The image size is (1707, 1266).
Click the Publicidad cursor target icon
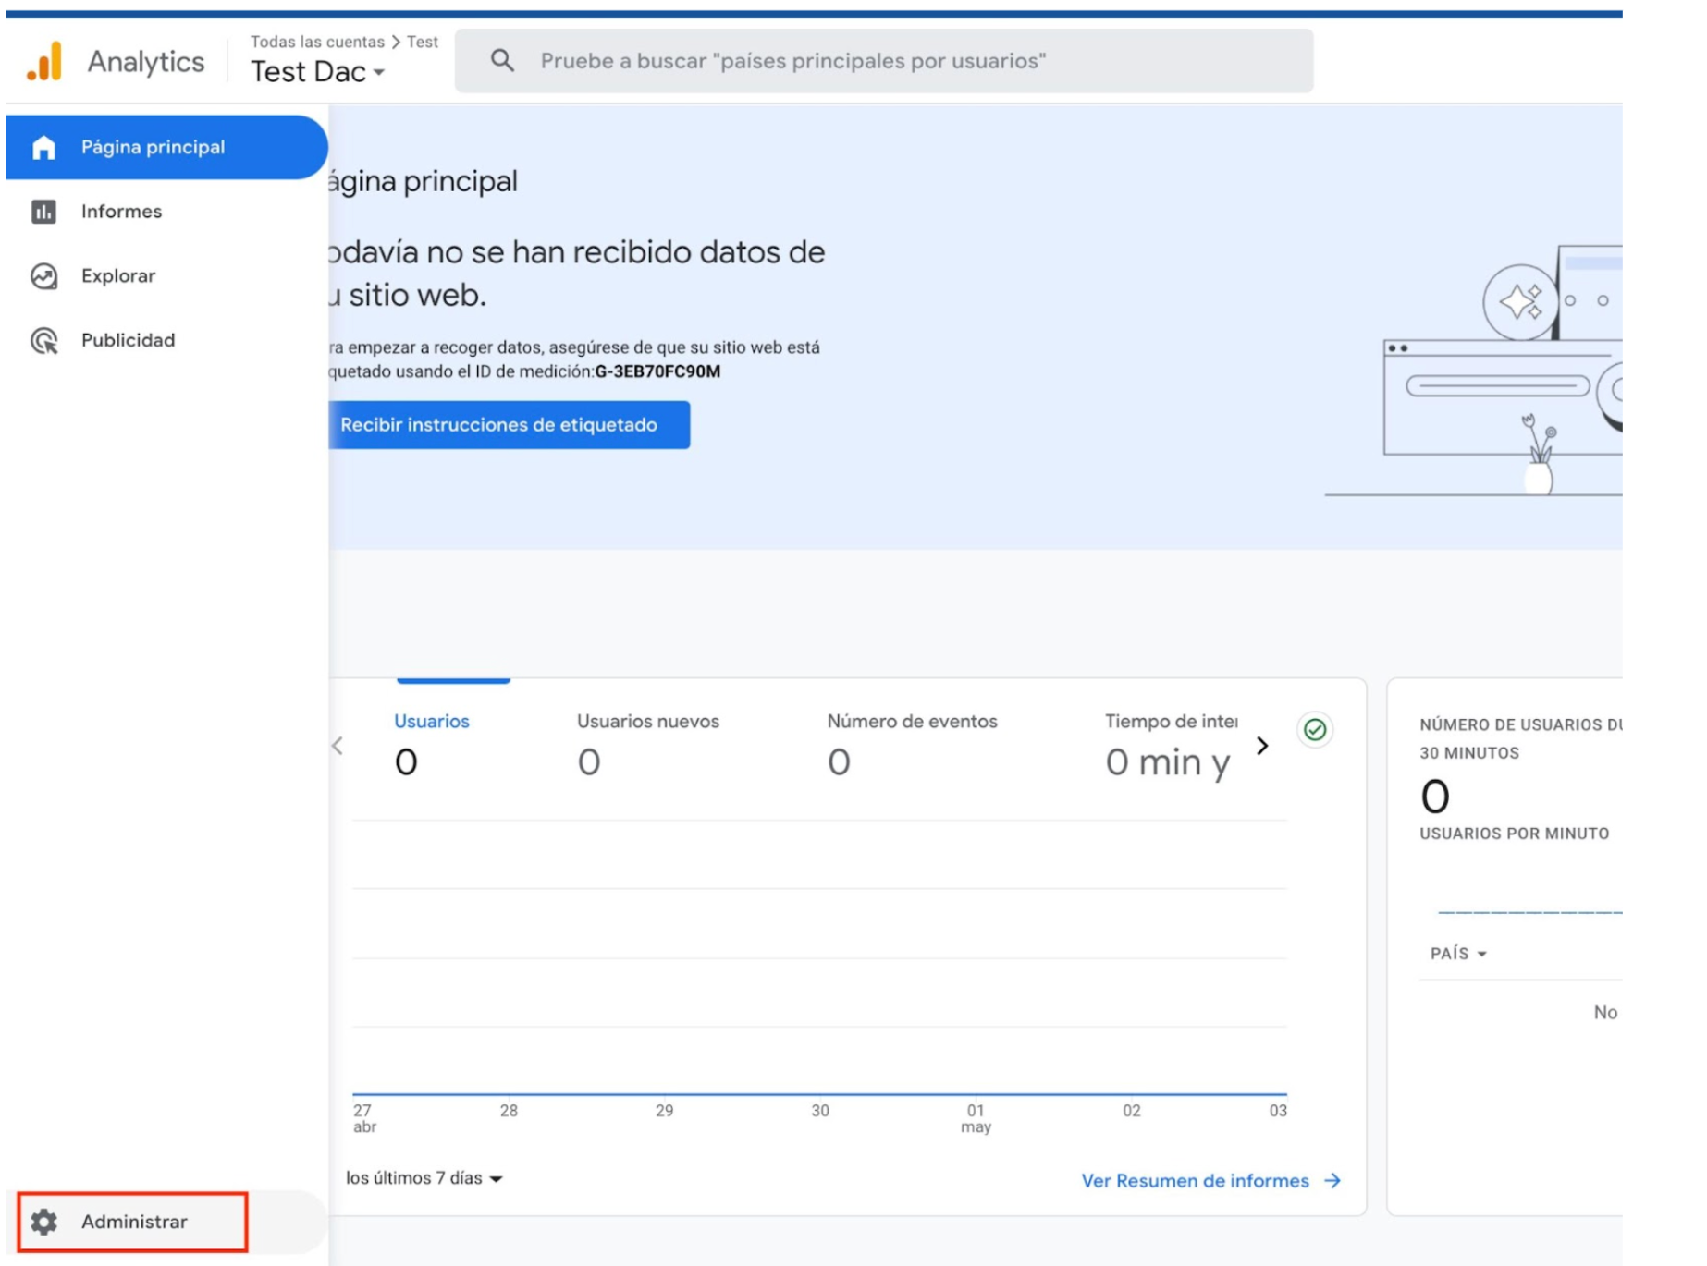43,341
